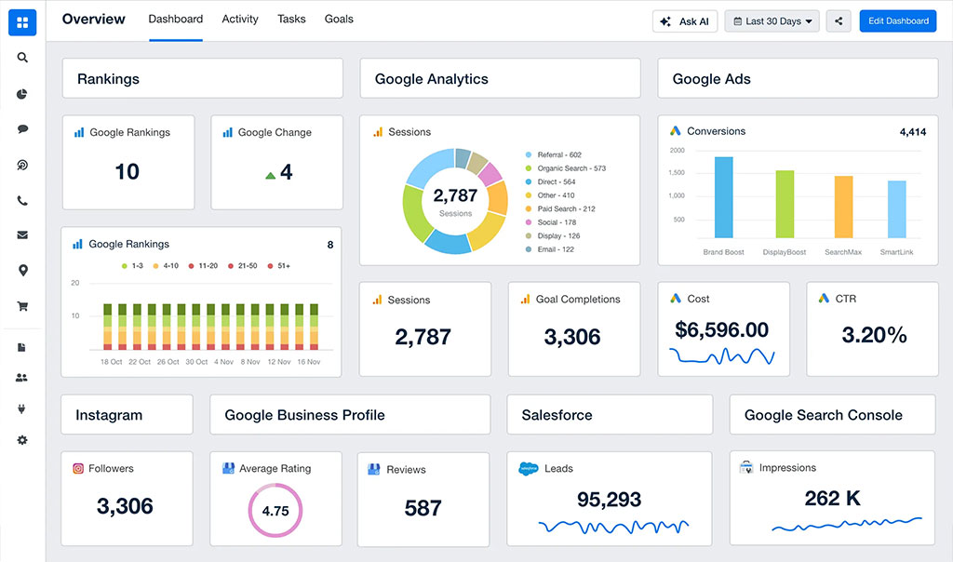Select the Tasks tab
This screenshot has width=953, height=562.
pyautogui.click(x=291, y=20)
